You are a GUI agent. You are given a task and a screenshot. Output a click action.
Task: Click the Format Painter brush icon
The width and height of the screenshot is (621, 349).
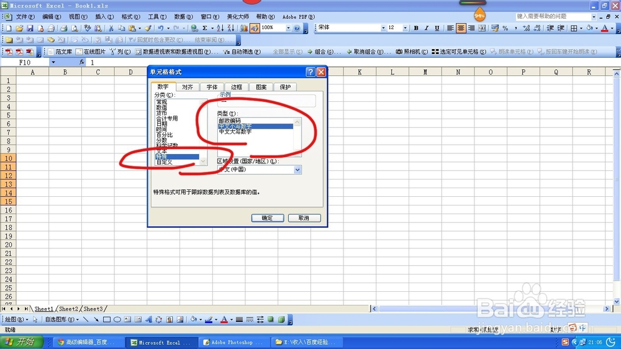point(148,28)
